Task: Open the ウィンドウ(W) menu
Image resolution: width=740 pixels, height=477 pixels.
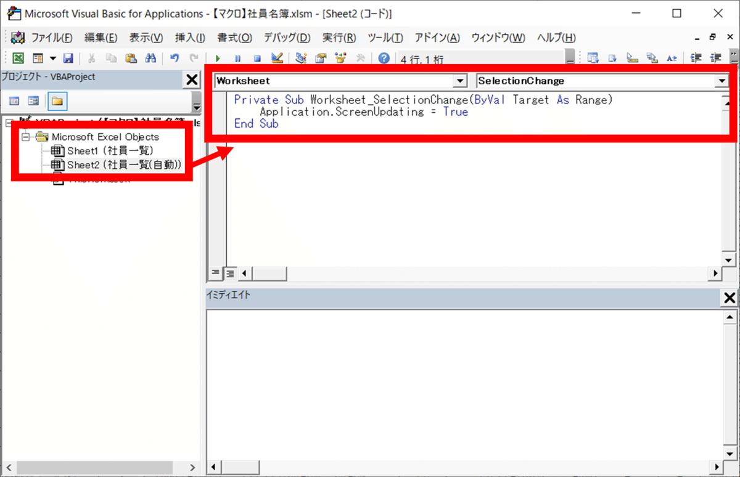Action: 498,38
